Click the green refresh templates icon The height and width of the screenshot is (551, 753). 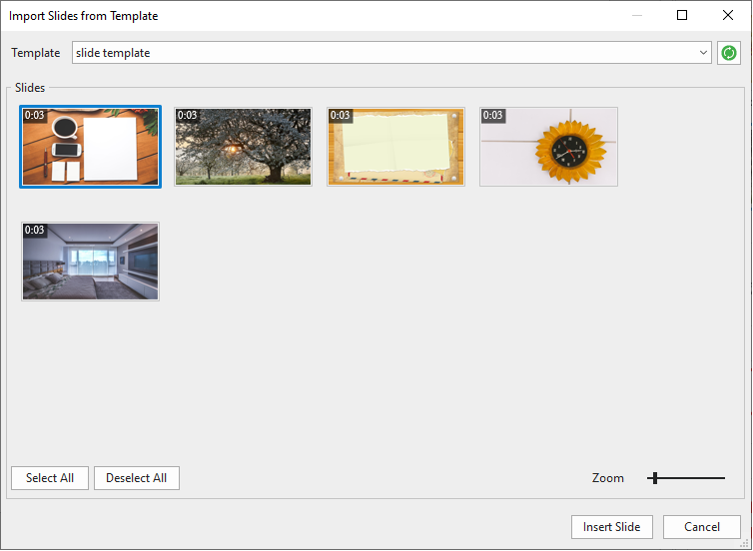tap(728, 53)
